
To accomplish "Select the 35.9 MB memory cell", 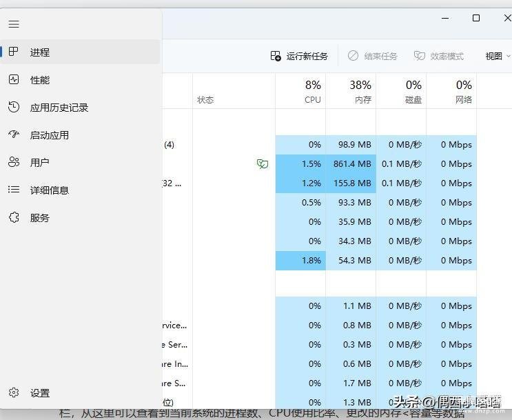I will [x=351, y=221].
